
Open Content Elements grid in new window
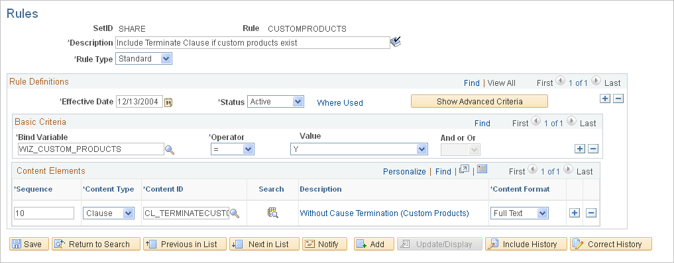[464, 170]
